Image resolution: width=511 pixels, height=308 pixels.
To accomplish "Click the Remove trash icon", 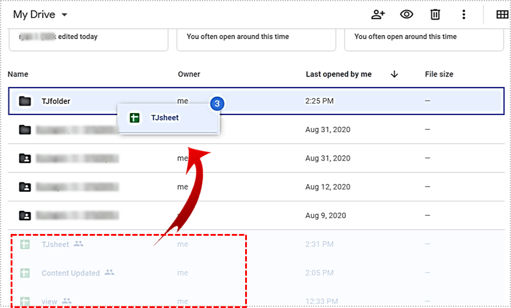I will [x=435, y=15].
